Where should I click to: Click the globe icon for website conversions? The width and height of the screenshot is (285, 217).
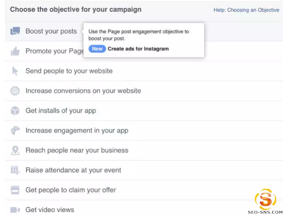pyautogui.click(x=15, y=90)
